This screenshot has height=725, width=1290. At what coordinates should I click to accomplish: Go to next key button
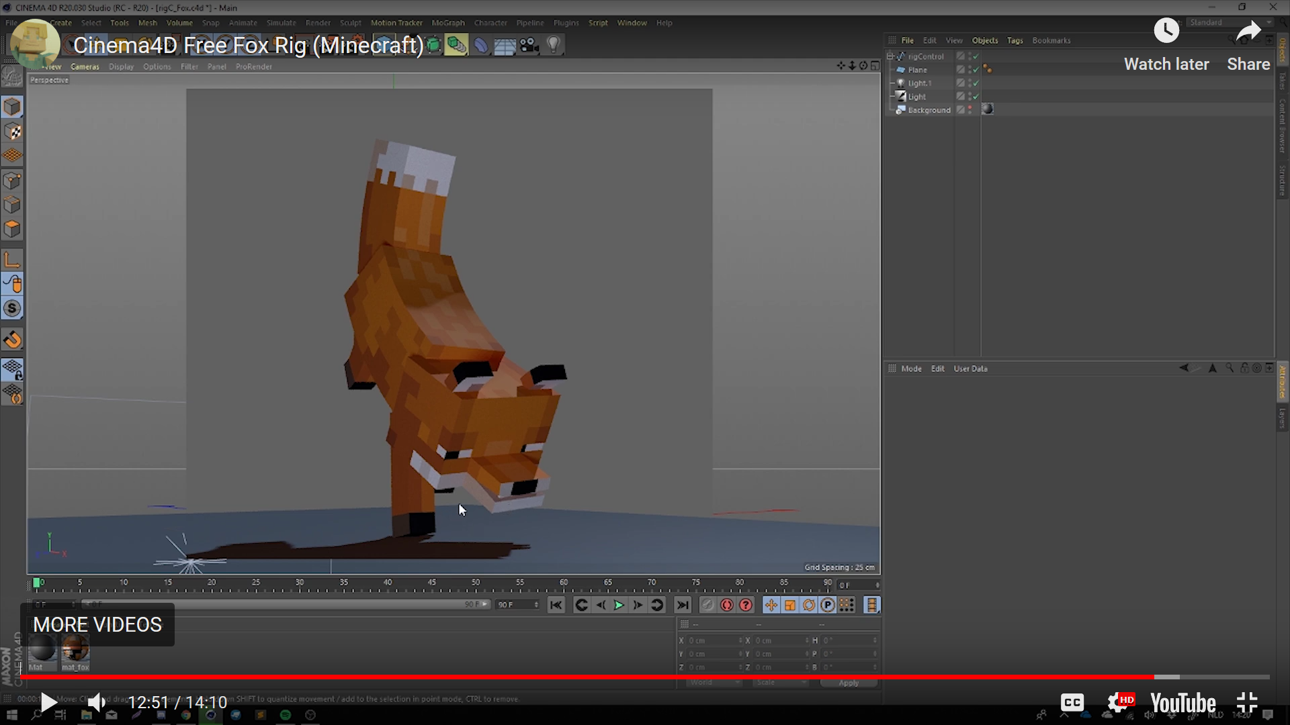pyautogui.click(x=657, y=605)
